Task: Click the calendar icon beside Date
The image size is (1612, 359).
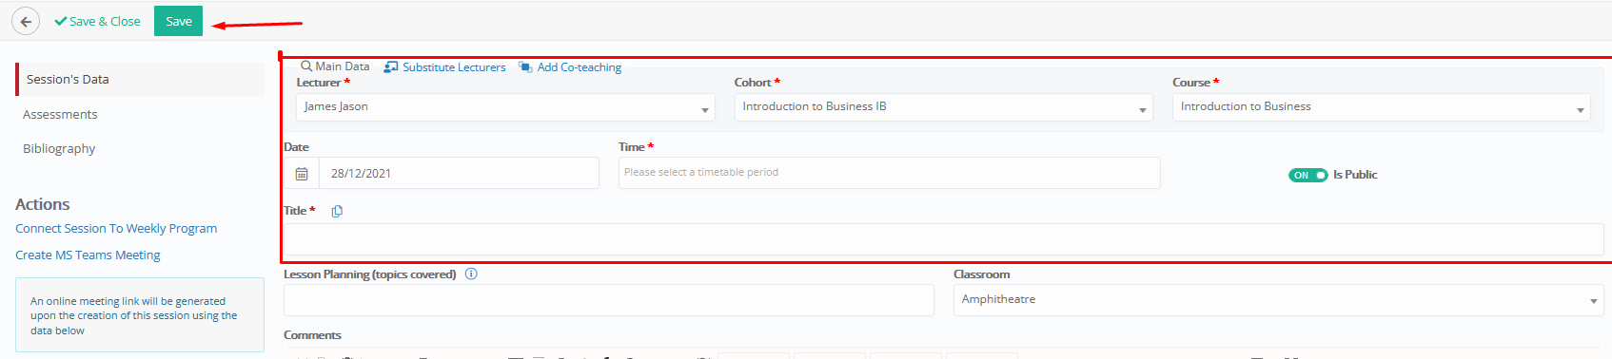Action: click(x=302, y=174)
